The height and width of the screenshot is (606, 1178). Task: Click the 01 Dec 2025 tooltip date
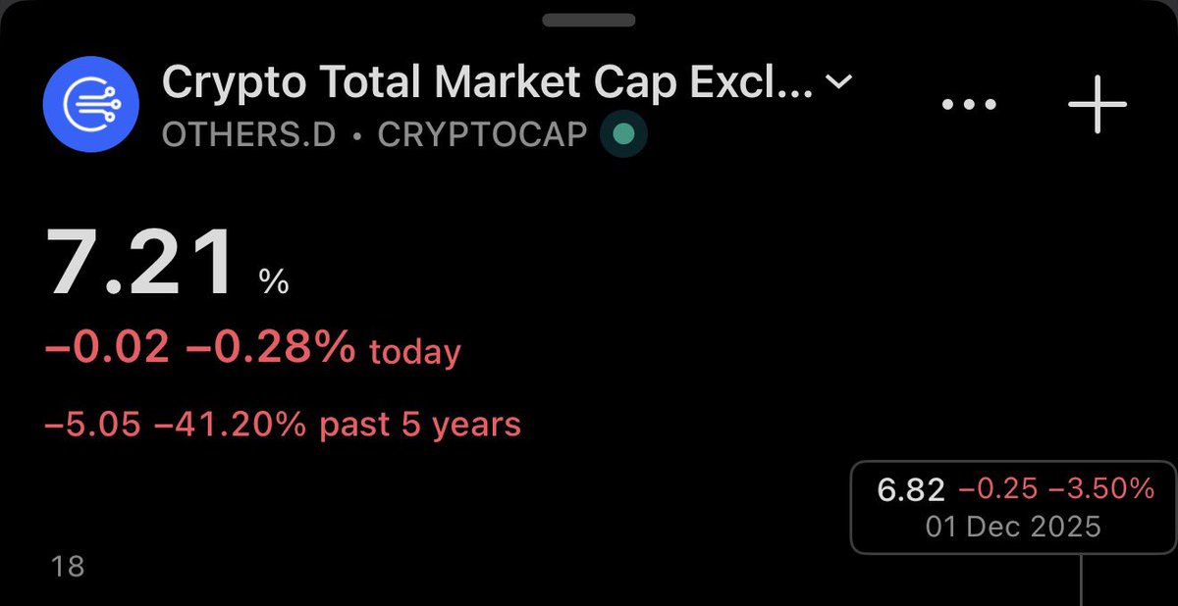pos(1013,527)
